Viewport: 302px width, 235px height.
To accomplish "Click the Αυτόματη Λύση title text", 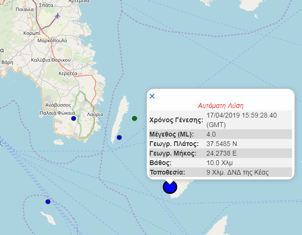I will coord(220,106).
